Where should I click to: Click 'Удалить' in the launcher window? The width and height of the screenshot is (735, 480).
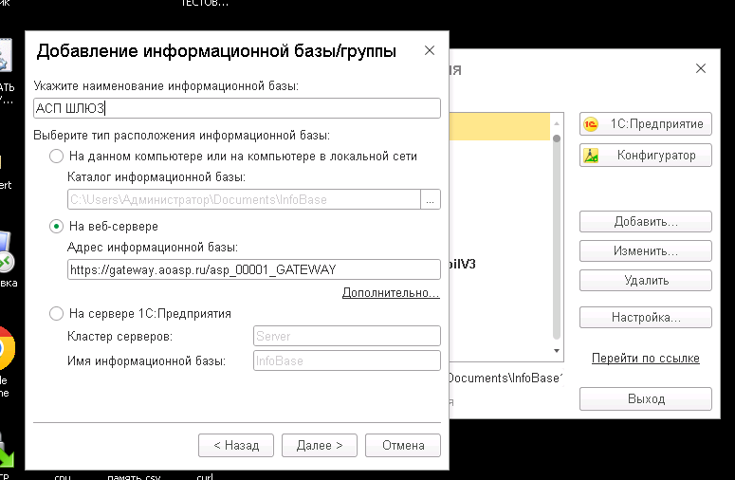(646, 281)
